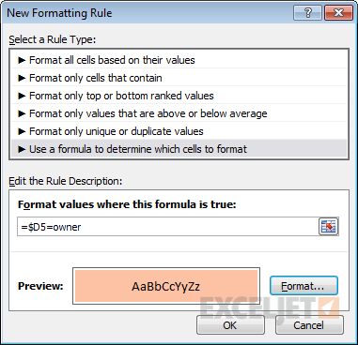Click the help question mark button
358x345 pixels.
coord(308,13)
